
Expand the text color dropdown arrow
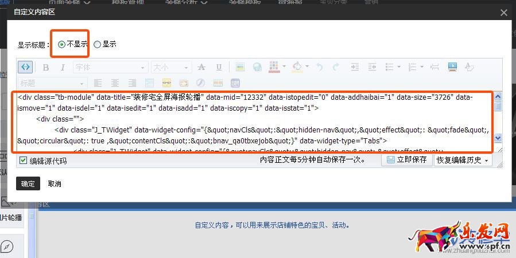[x=284, y=67]
